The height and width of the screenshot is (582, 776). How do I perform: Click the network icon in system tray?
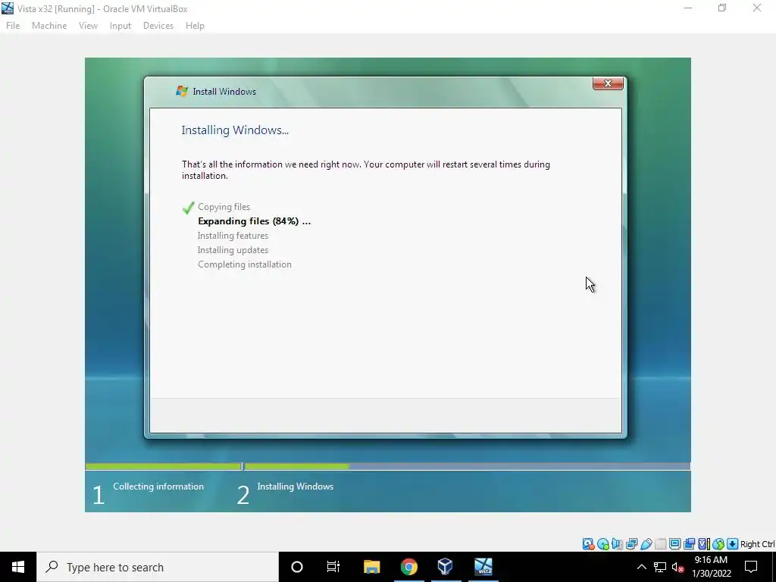(660, 567)
